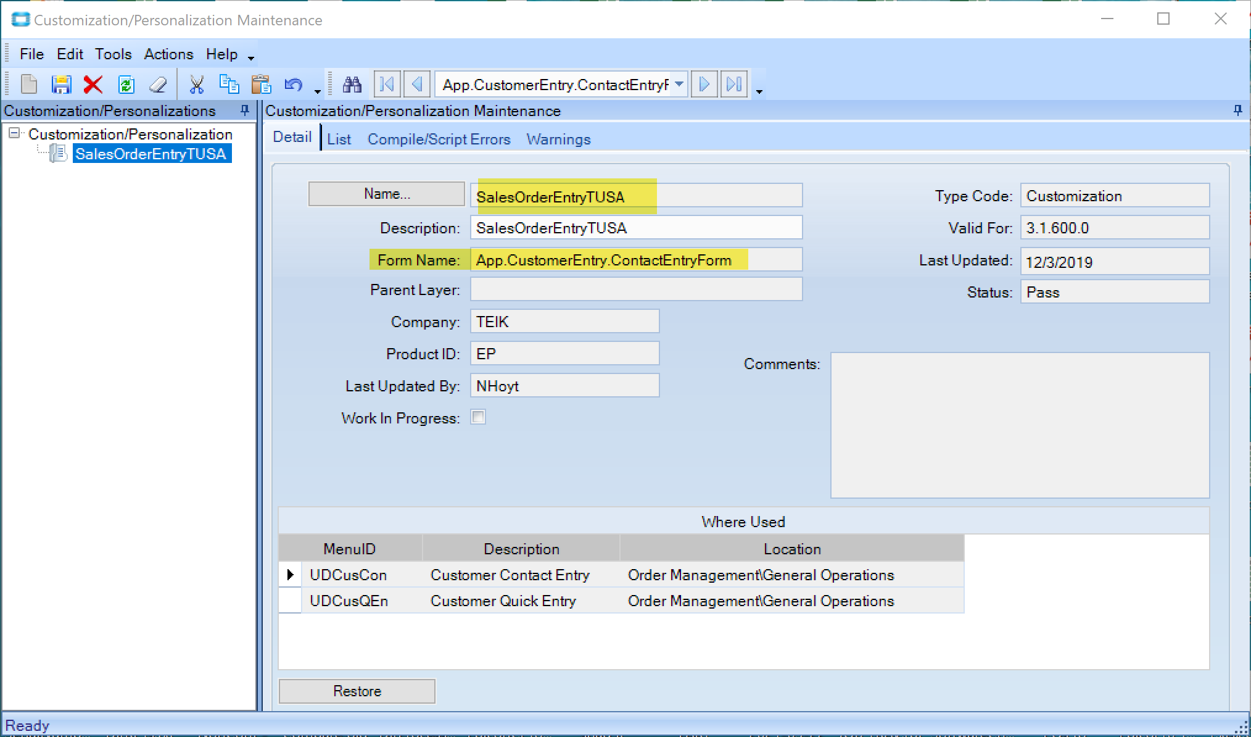
Task: Save using the floppy disk icon
Action: 61,85
